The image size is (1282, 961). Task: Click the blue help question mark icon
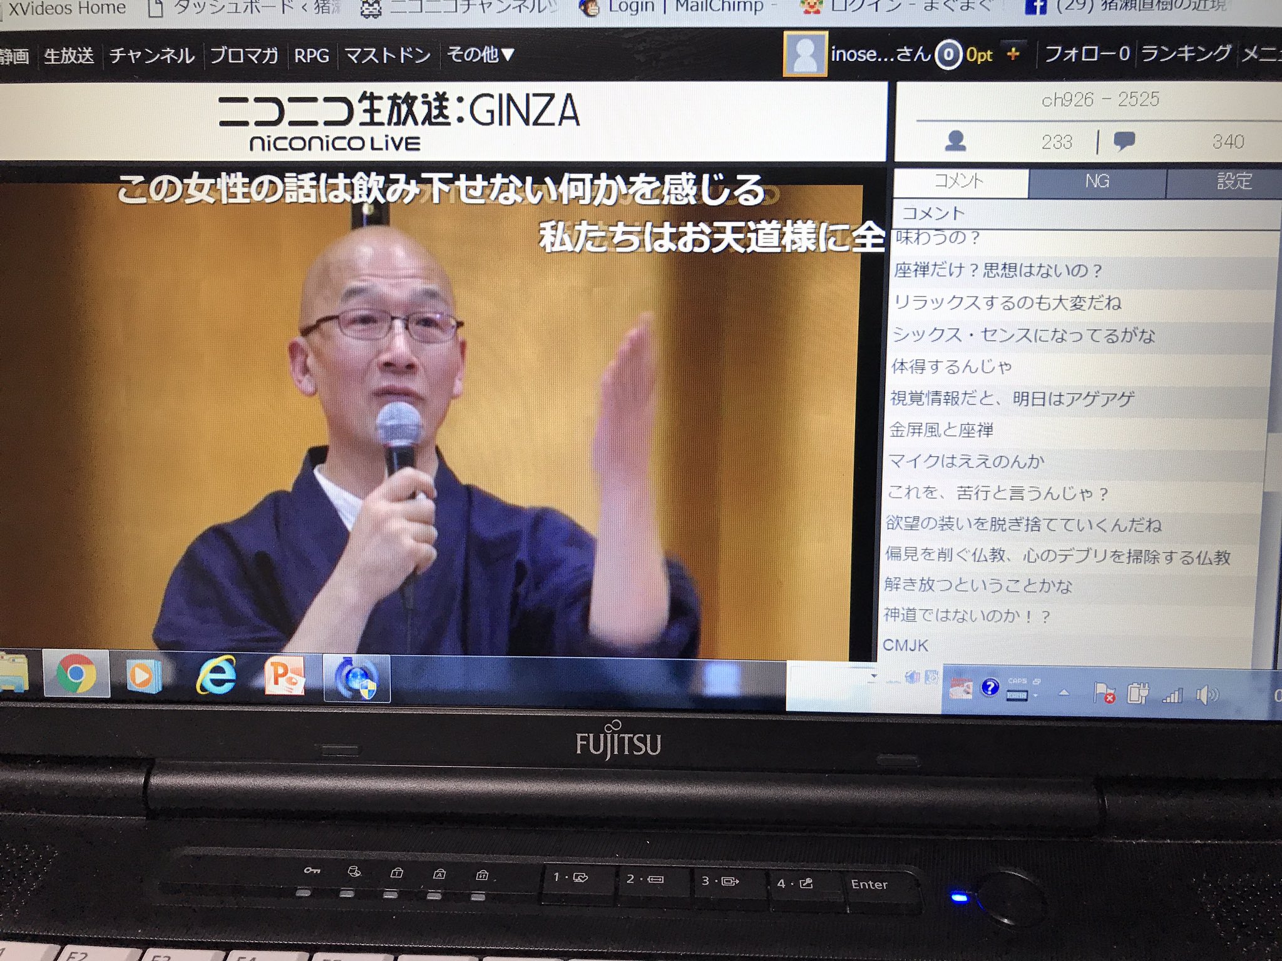[x=990, y=688]
